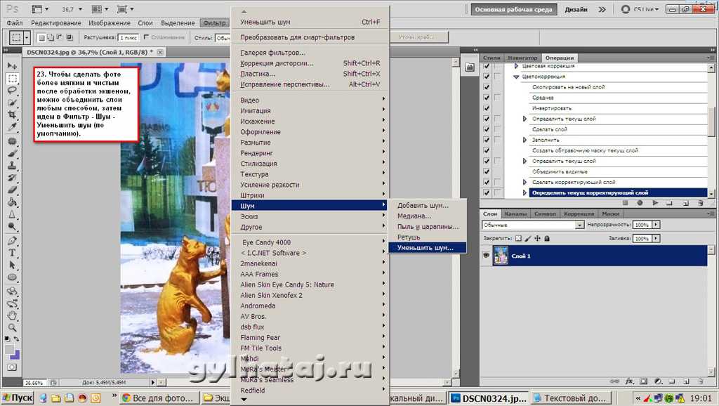Open the blend mode dropdown Обычные
Viewport: 719px width, 406px height.
(533, 225)
